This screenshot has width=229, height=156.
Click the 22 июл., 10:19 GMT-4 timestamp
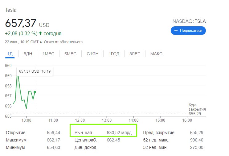pyautogui.click(x=23, y=42)
